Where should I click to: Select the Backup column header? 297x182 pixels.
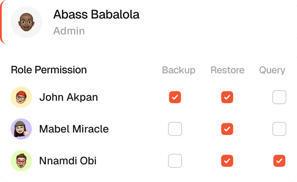tap(179, 70)
